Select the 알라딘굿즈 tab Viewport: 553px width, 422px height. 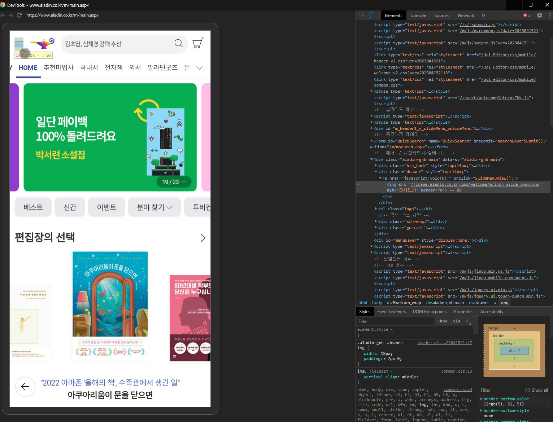(x=162, y=67)
